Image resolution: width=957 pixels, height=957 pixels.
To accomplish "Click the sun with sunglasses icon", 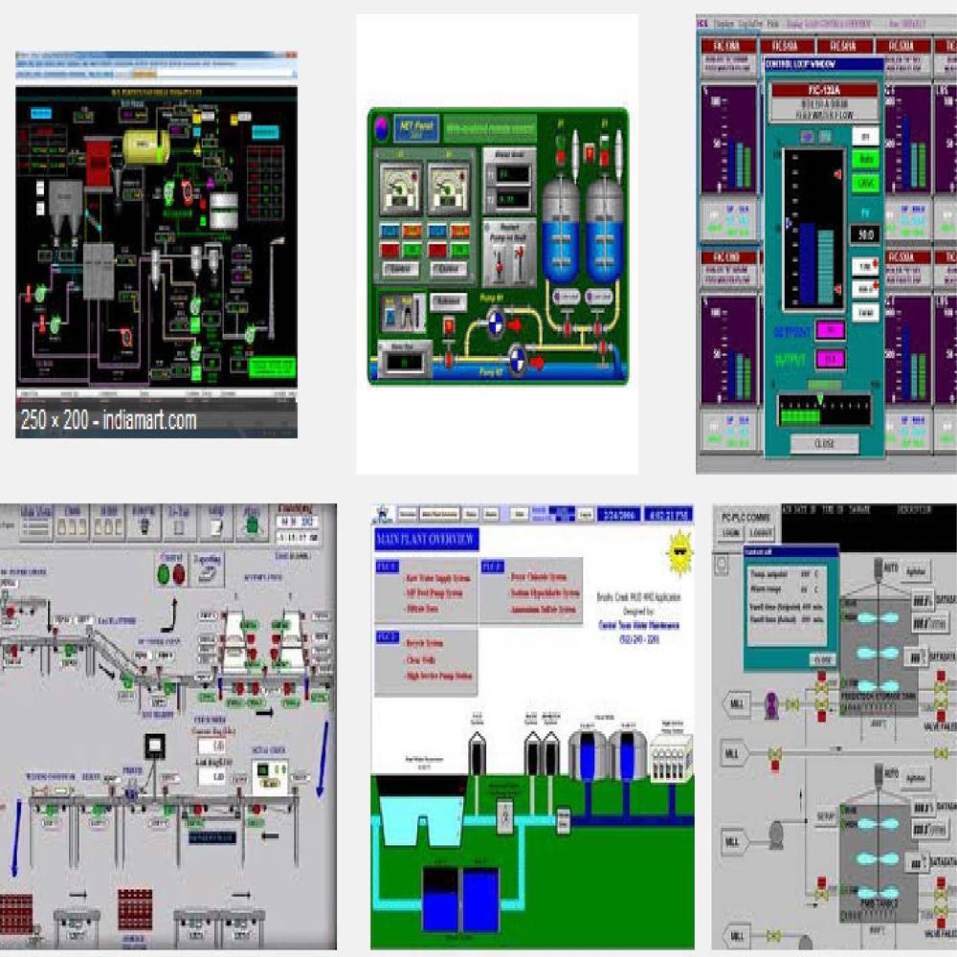I will point(679,553).
